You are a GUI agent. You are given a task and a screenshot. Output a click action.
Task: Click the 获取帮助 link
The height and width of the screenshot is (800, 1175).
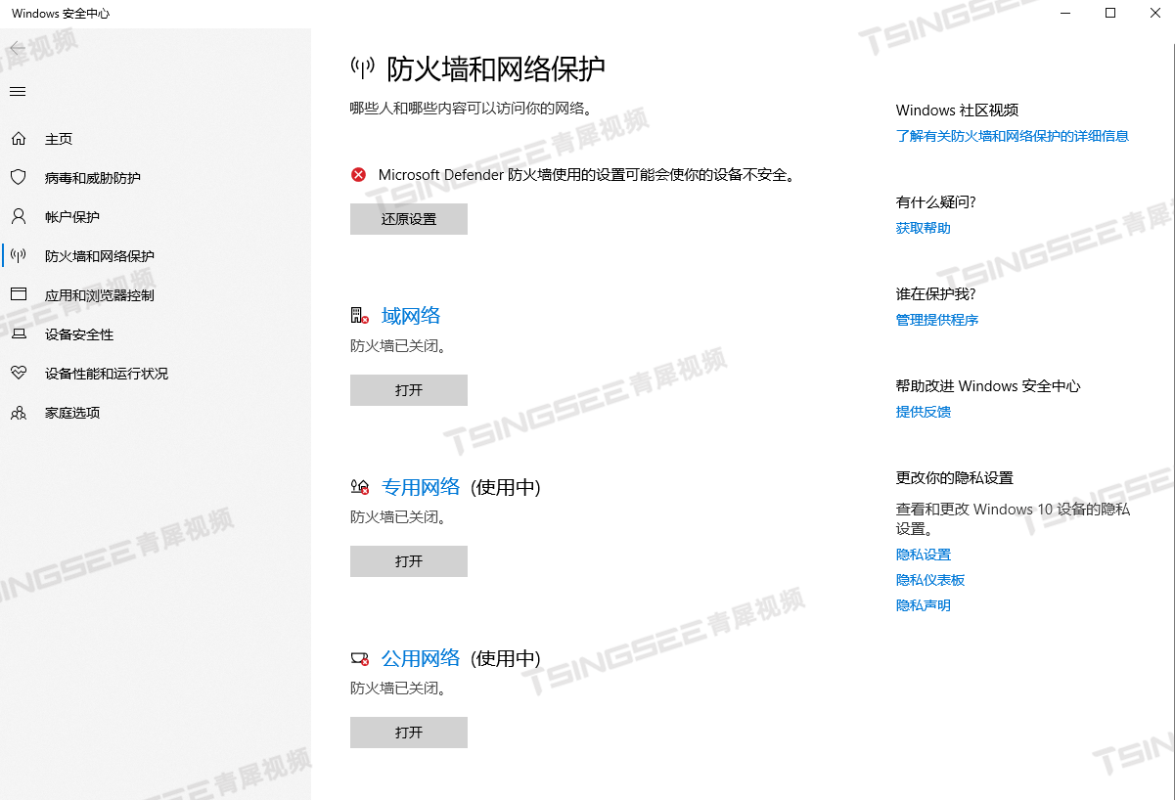[924, 228]
